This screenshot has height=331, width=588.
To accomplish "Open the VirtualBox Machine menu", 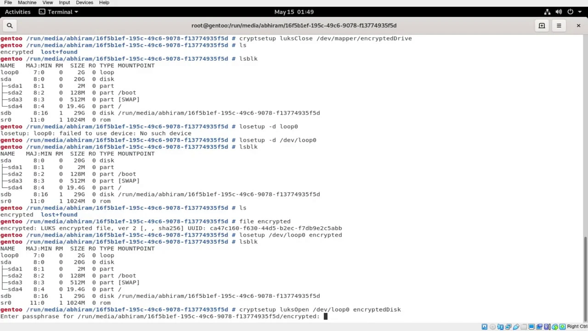I will (x=27, y=3).
